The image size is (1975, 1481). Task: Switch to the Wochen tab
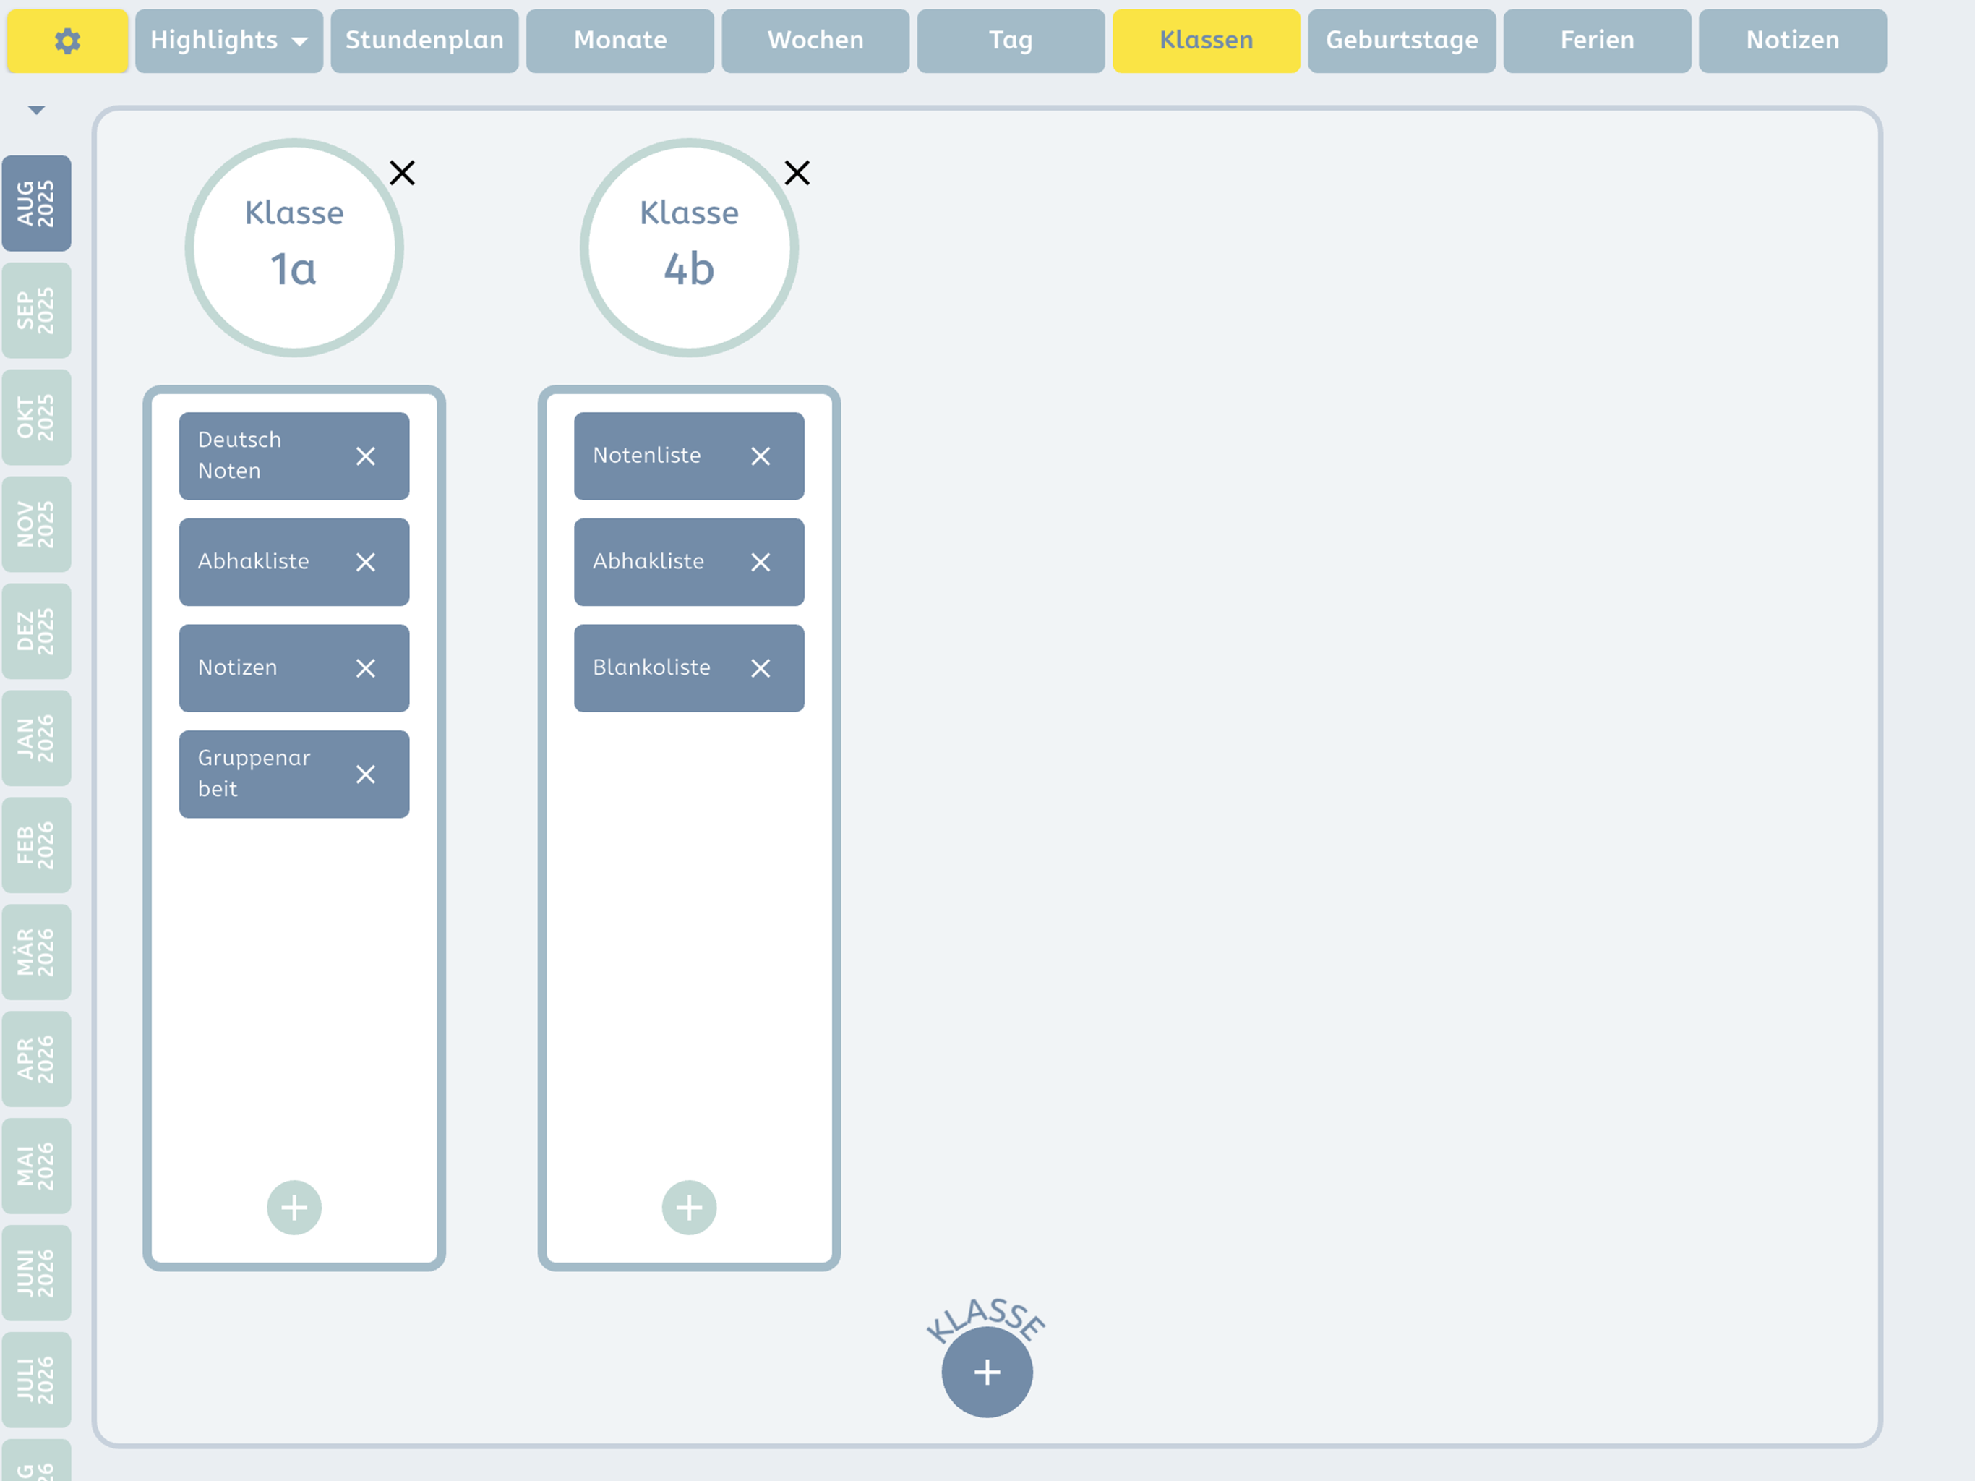coord(816,40)
